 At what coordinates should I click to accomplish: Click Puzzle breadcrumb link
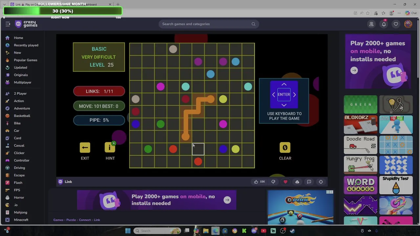pos(71,220)
